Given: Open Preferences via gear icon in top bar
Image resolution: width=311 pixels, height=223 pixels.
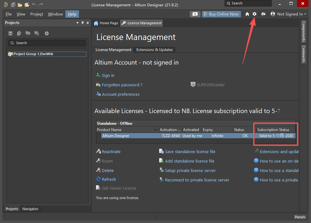Looking at the screenshot, I should (x=254, y=14).
